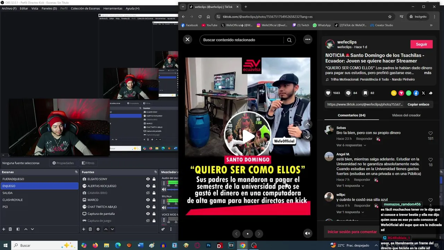Click Iniciar sesión para comentar
Viewport: 444px width, 250px height.
352,232
